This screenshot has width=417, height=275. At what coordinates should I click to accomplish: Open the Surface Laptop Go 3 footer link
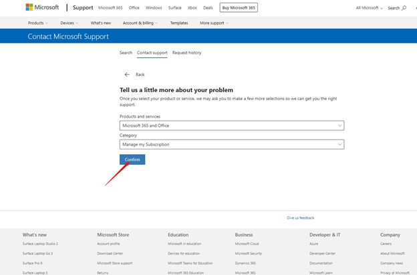tap(38, 254)
